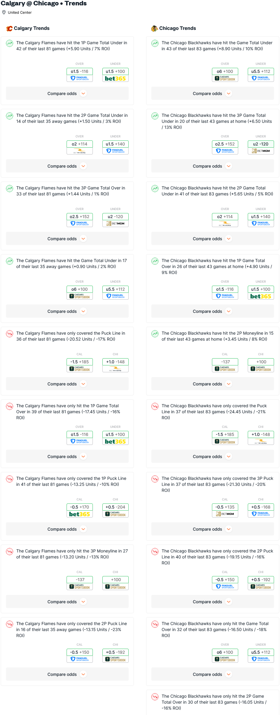
Task: Select +0.5 -168 FanDuel odds in Chicago 3P Puck Line
Action: click(x=261, y=510)
